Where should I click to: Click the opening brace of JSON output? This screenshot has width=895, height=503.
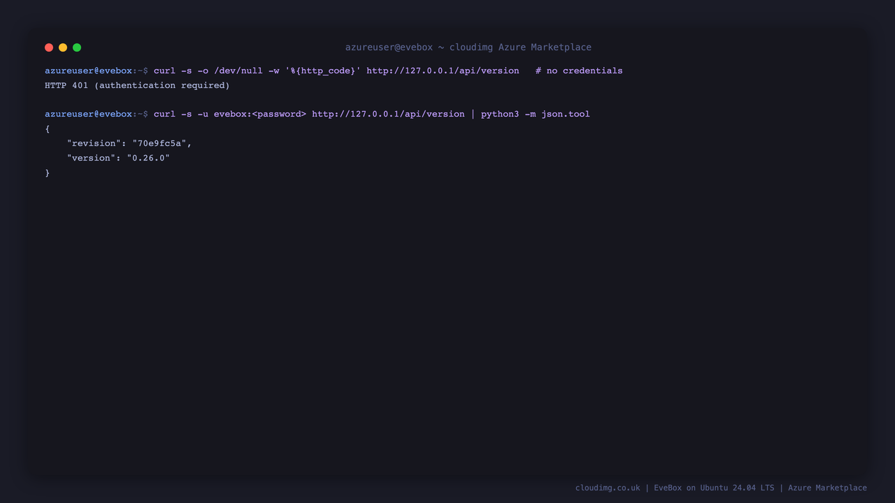48,129
